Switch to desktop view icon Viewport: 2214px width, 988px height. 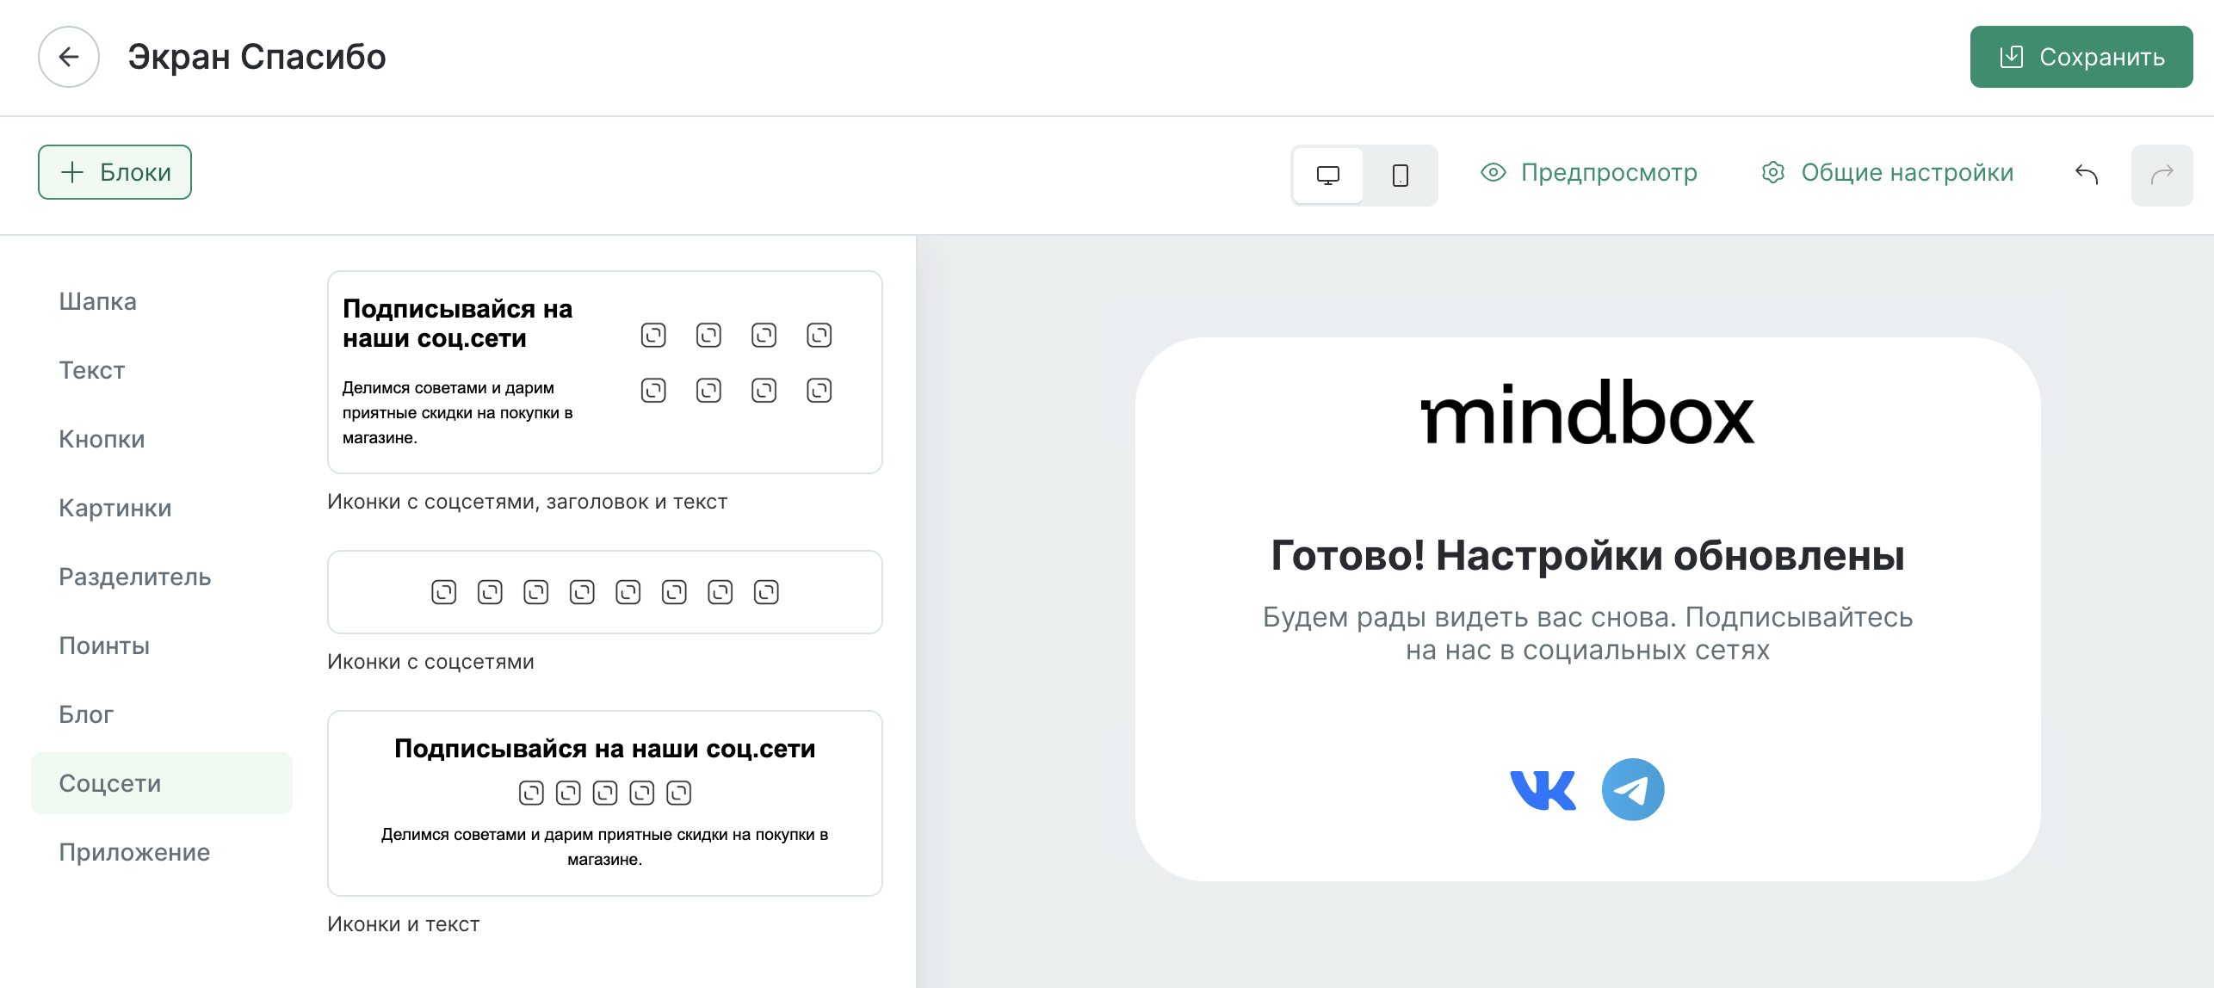[1327, 175]
